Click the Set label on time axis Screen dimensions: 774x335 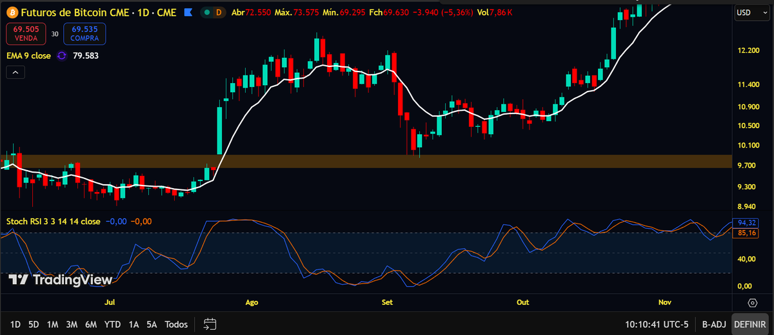pos(388,302)
